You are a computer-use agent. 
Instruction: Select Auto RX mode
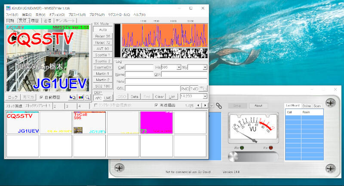(103, 29)
